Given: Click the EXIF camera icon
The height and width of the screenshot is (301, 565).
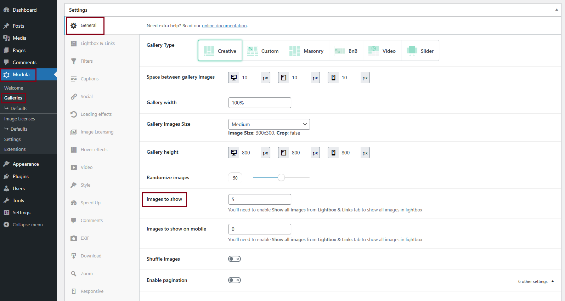Looking at the screenshot, I should pyautogui.click(x=74, y=238).
